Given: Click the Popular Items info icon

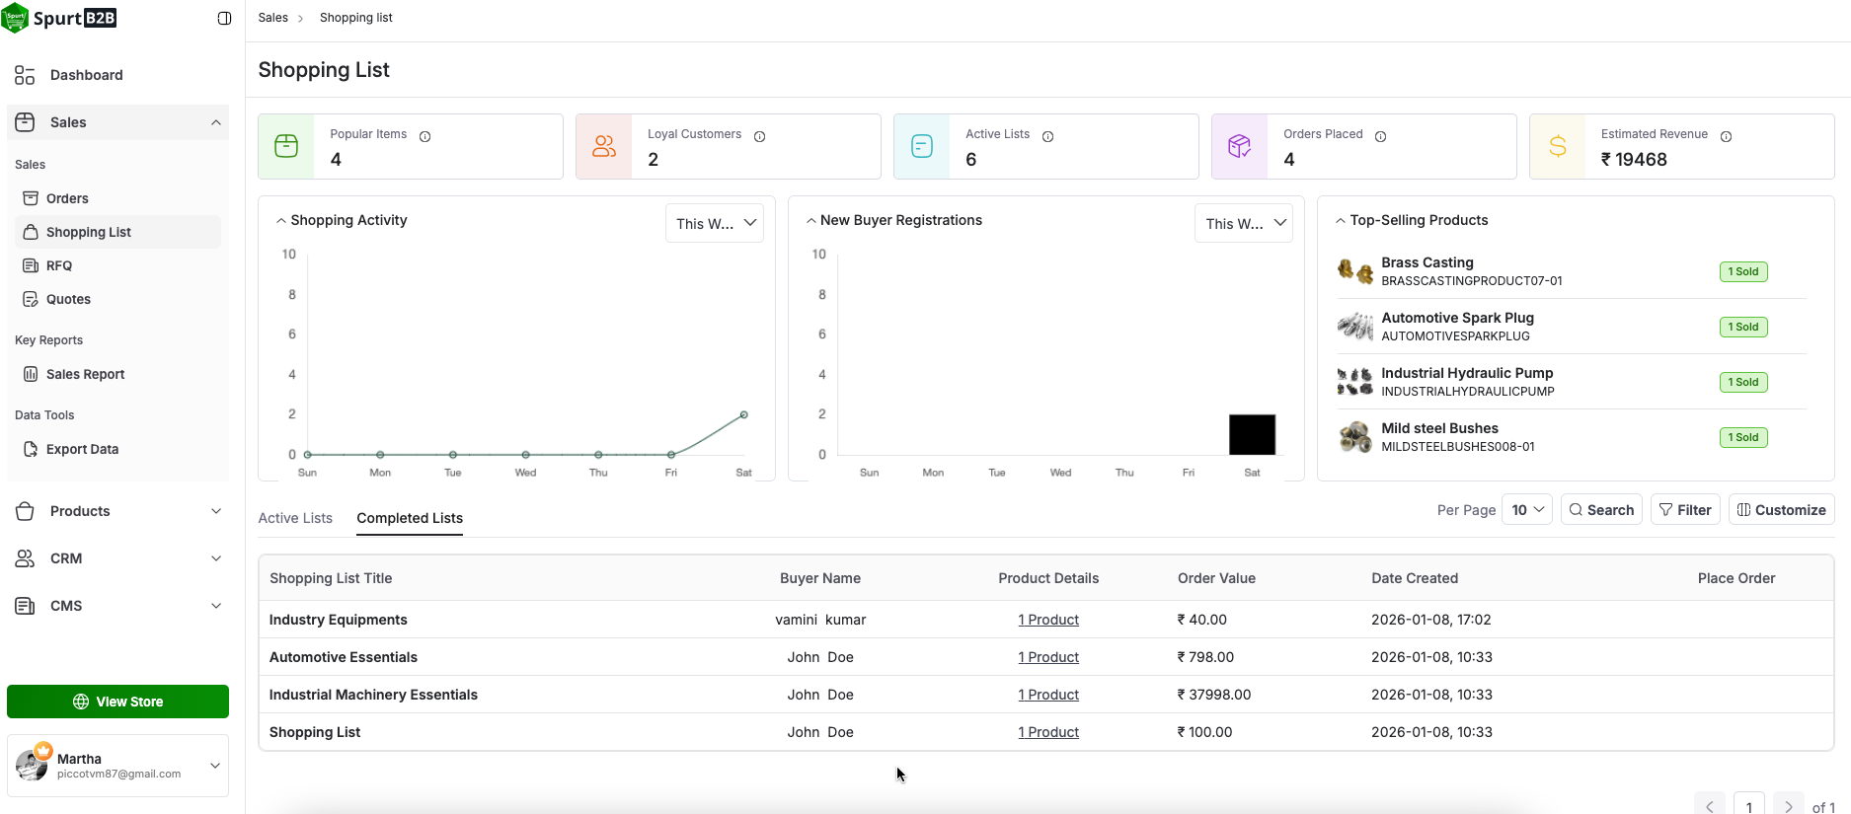Looking at the screenshot, I should pyautogui.click(x=424, y=136).
